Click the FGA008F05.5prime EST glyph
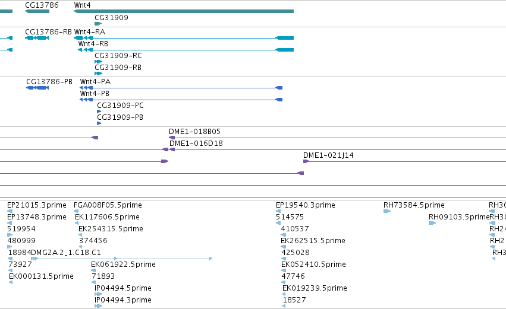 pos(76,211)
